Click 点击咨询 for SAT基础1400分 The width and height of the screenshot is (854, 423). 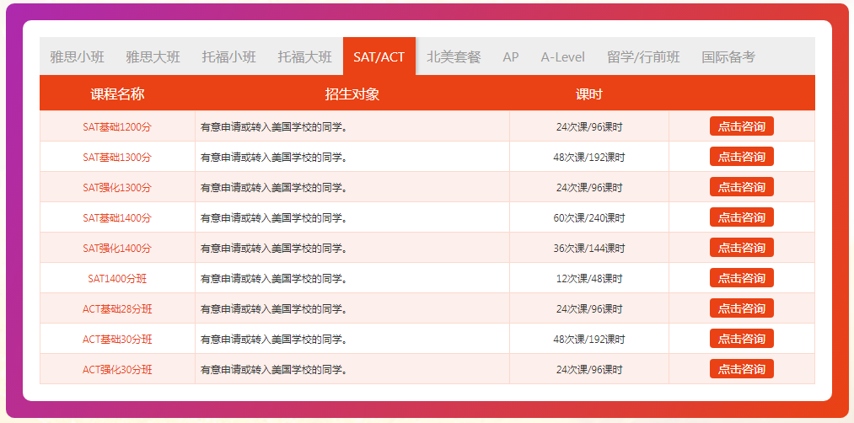pyautogui.click(x=741, y=217)
